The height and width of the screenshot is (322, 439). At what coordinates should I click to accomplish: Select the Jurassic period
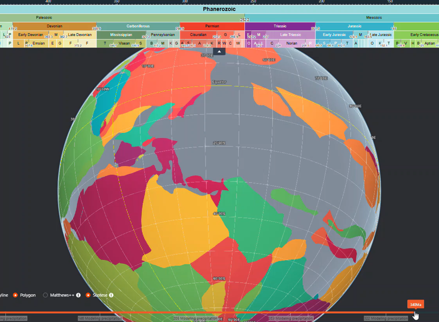(x=354, y=26)
